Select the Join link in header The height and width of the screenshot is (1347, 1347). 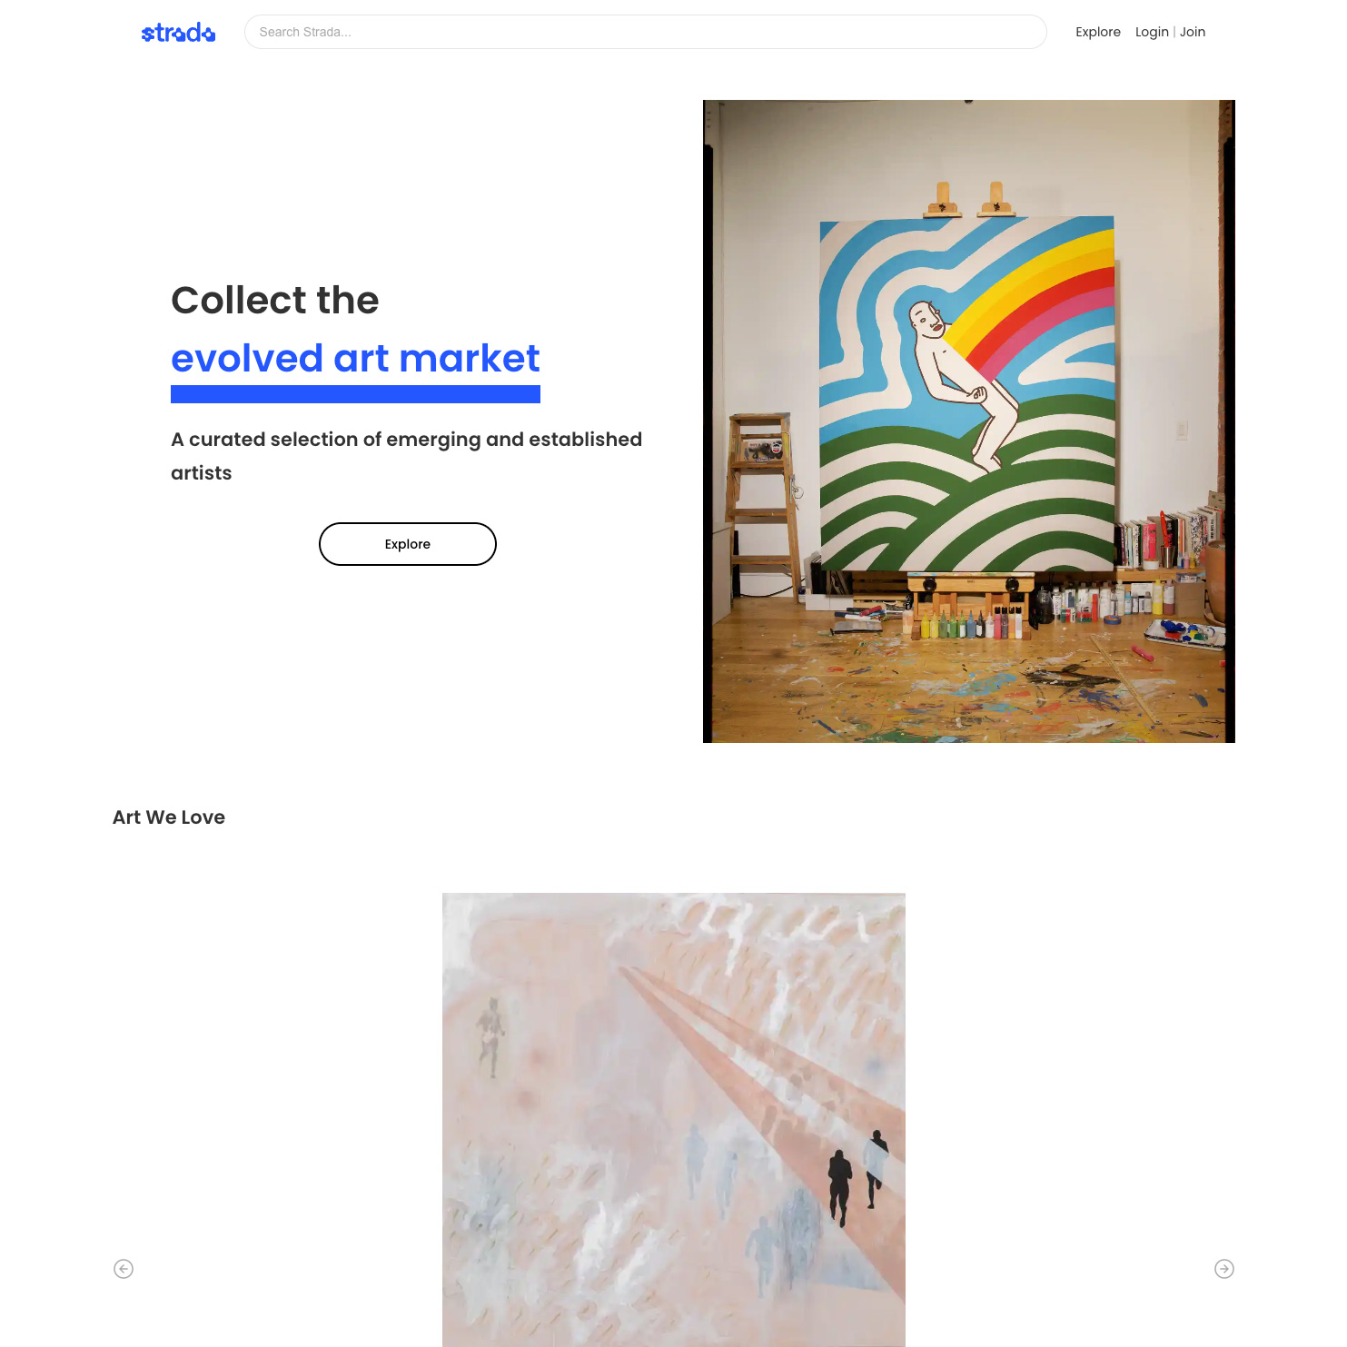[x=1193, y=32]
